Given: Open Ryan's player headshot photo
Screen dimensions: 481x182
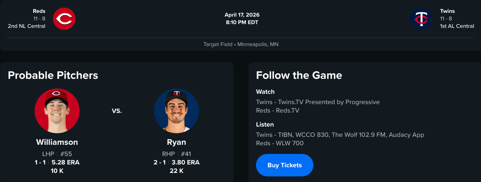Looking at the screenshot, I should (x=176, y=111).
